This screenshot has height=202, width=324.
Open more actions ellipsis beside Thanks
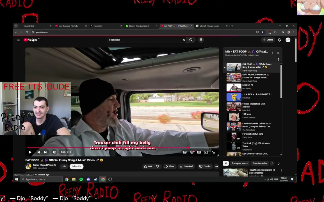[216, 166]
